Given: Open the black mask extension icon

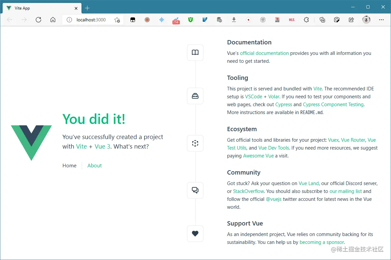Looking at the screenshot, I should [133, 20].
